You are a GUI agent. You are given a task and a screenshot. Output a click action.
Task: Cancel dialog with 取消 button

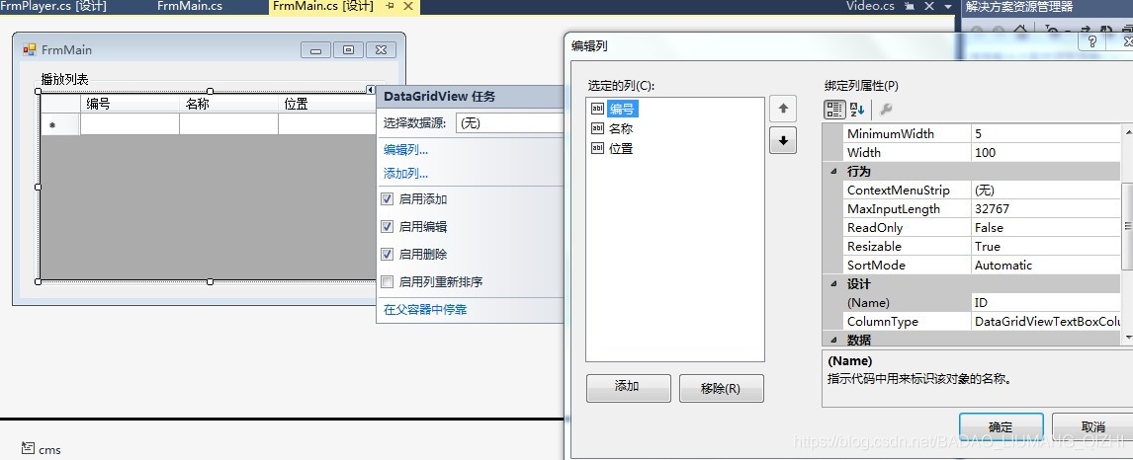click(1092, 426)
